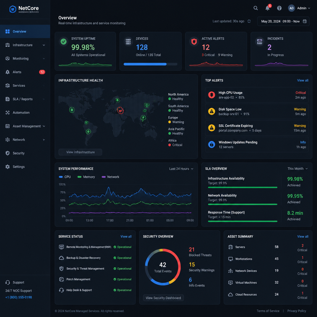Open Settings in the sidebar

coord(25,167)
